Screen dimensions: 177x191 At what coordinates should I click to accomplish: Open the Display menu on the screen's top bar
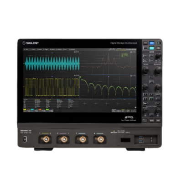click(x=33, y=49)
